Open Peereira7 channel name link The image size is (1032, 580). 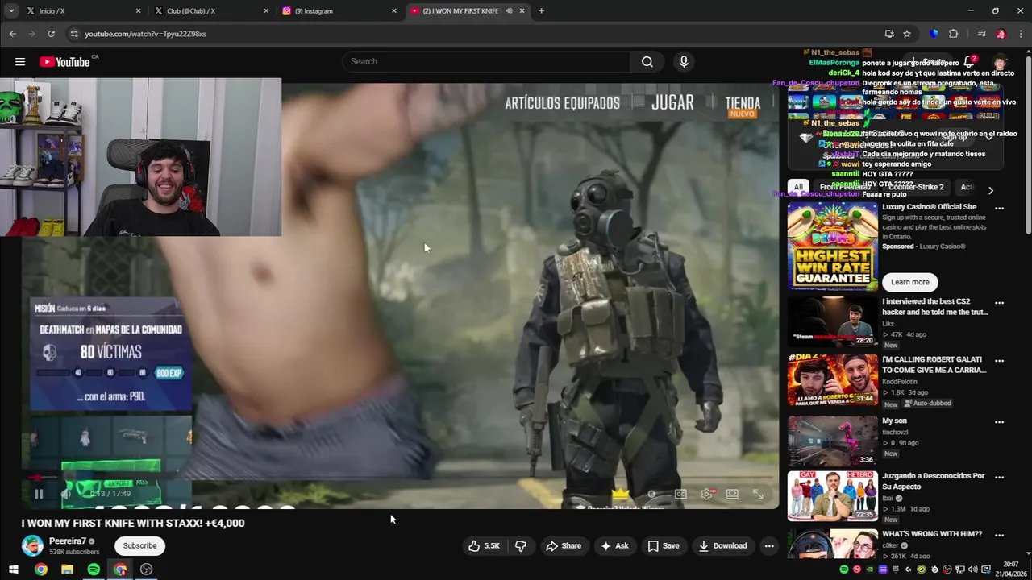[68, 541]
